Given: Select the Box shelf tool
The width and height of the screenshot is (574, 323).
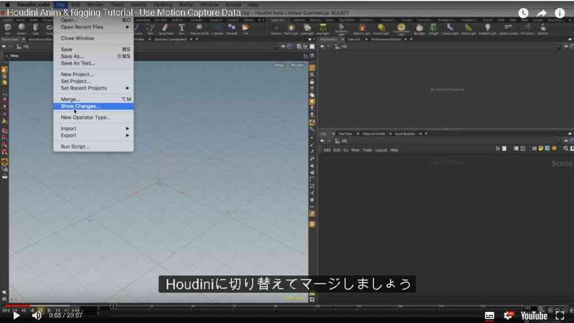Looking at the screenshot, I should (8, 29).
